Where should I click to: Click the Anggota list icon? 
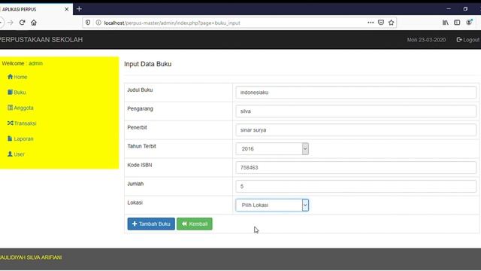point(10,108)
